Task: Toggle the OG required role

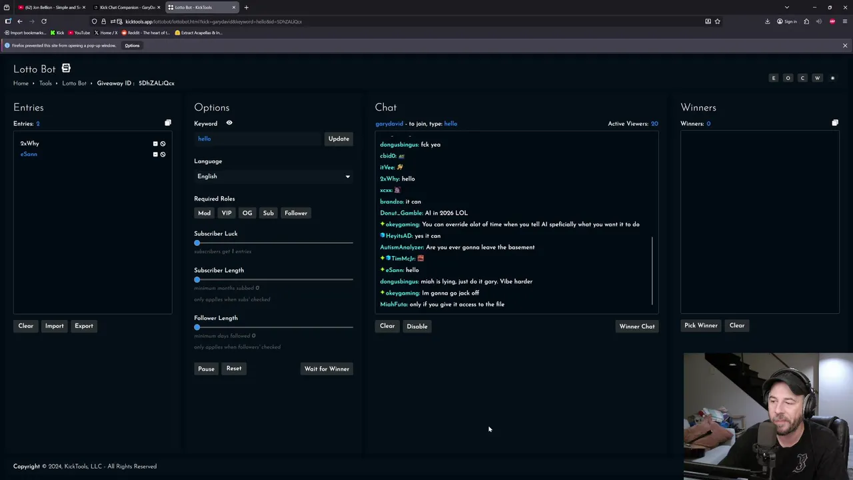Action: pos(247,213)
